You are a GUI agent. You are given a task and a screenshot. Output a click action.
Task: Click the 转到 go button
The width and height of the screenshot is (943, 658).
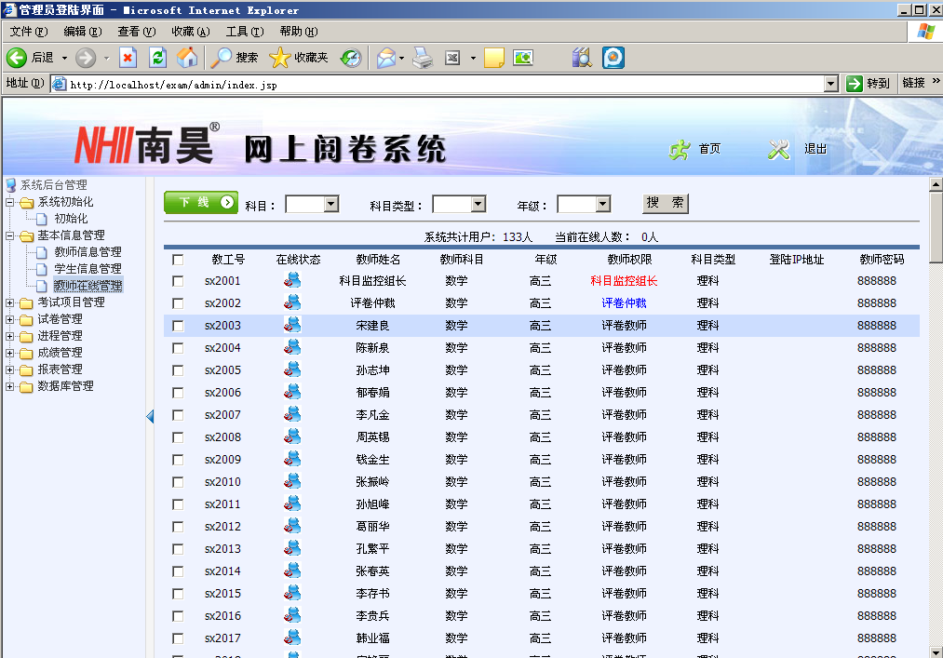tap(868, 84)
